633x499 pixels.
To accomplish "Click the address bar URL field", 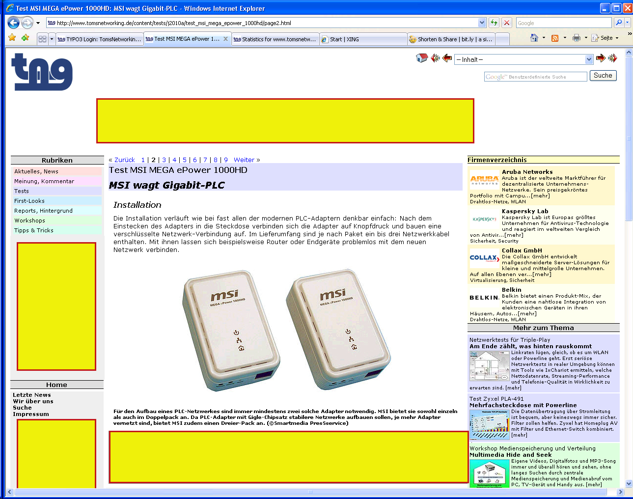I will (x=262, y=23).
